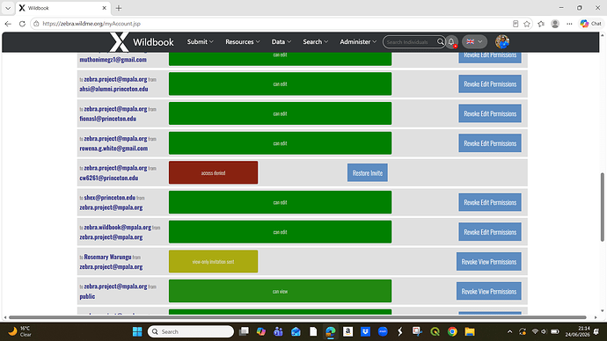Screen dimensions: 607x341
Task: Open QGIS from the taskbar
Action: tap(435, 331)
